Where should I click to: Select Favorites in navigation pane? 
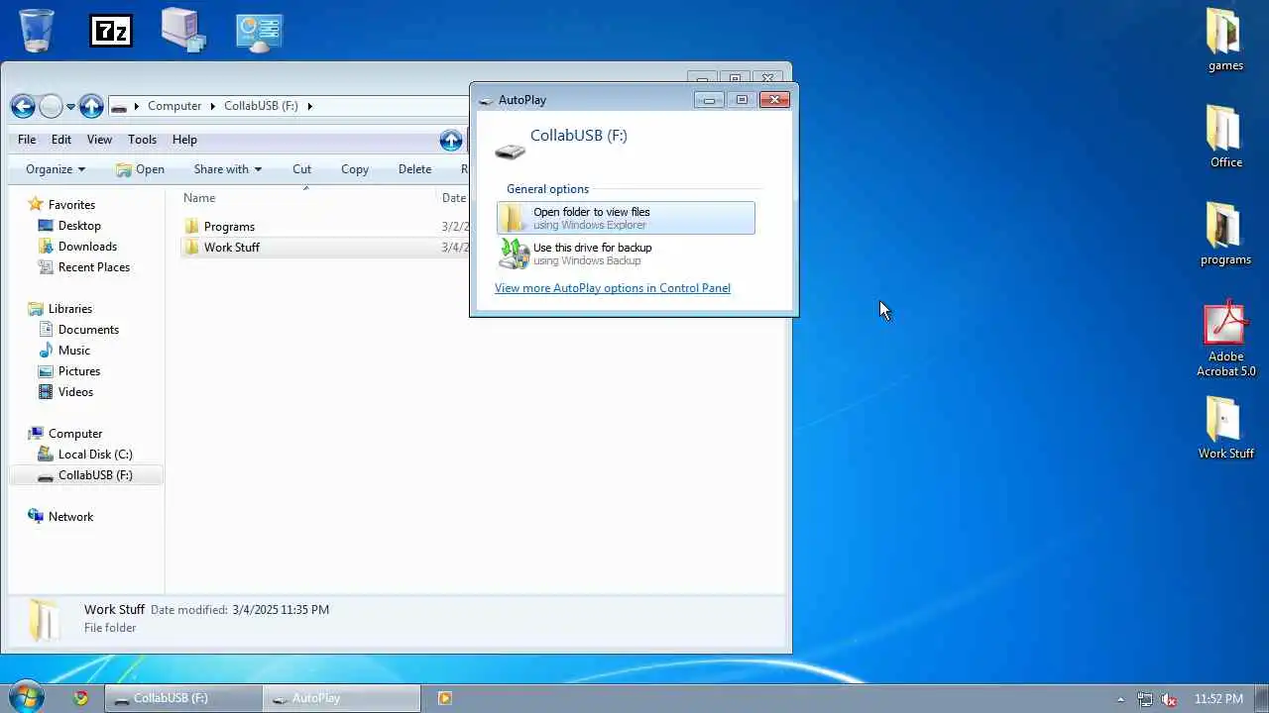71,205
